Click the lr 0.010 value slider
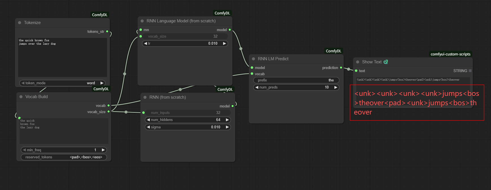491x190 pixels. [185, 44]
